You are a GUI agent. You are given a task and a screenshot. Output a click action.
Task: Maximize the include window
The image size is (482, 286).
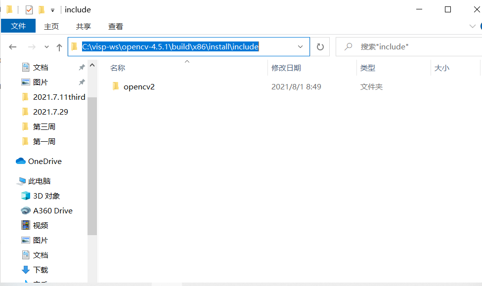[x=448, y=9]
